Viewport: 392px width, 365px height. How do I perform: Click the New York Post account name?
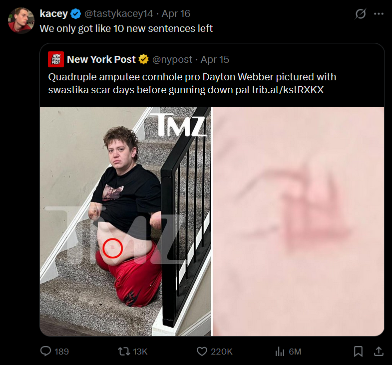click(x=101, y=59)
